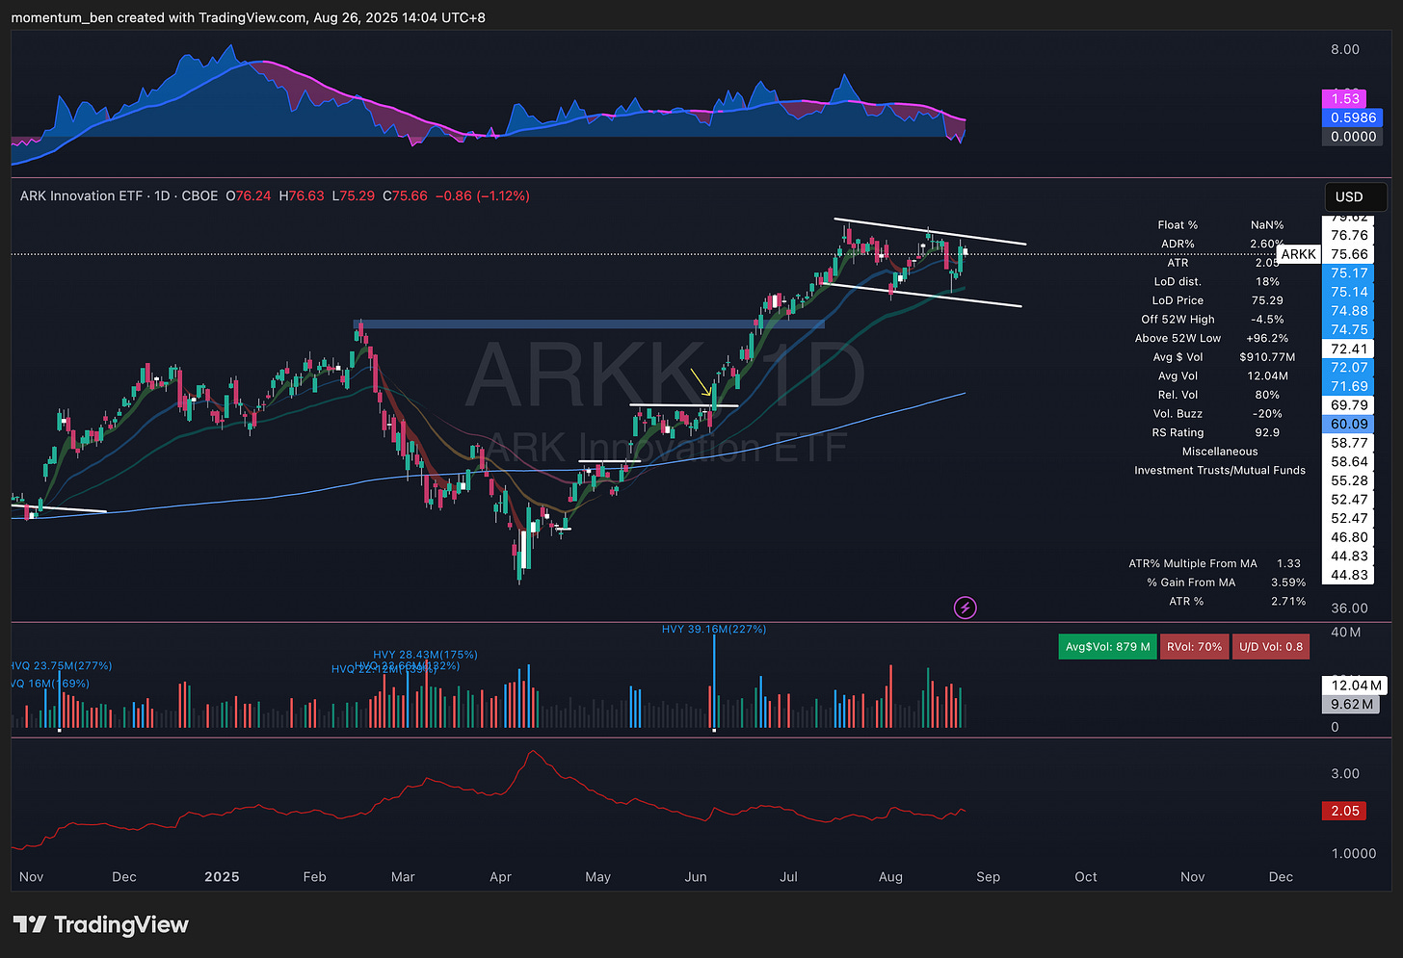Click the blue 71.69 price label

[x=1349, y=386]
